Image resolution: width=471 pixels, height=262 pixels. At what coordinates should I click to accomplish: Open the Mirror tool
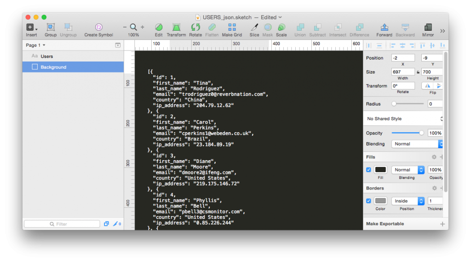tap(428, 27)
